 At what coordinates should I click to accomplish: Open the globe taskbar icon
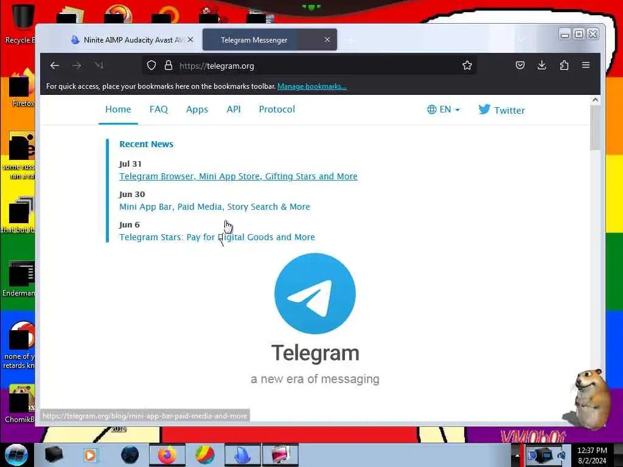click(x=130, y=455)
